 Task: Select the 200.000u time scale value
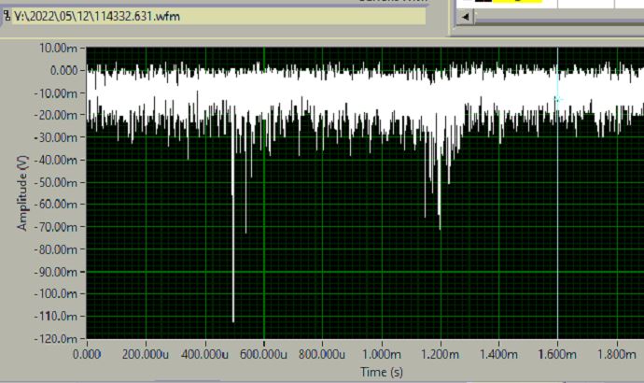[x=146, y=354]
